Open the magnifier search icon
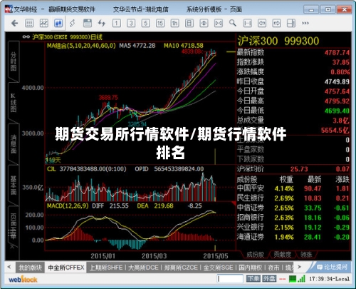The image size is (356, 289). tap(233, 24)
